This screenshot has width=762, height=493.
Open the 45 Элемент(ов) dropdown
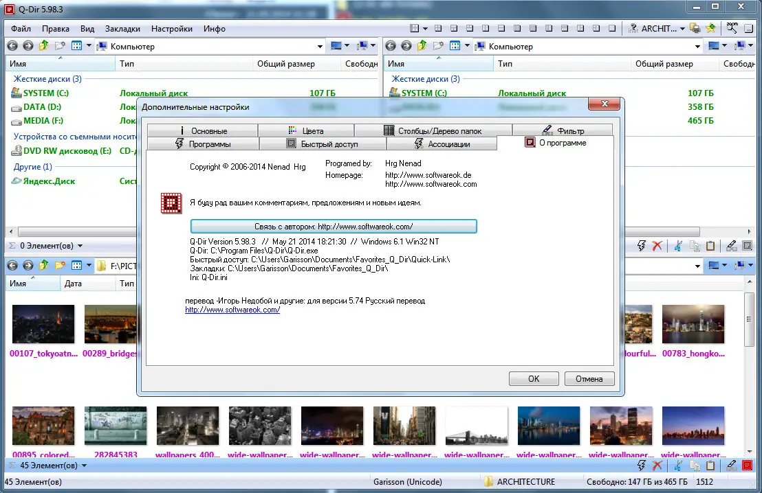coord(84,466)
